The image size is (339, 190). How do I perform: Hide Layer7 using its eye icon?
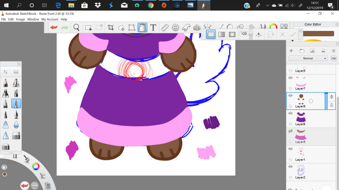click(x=290, y=78)
